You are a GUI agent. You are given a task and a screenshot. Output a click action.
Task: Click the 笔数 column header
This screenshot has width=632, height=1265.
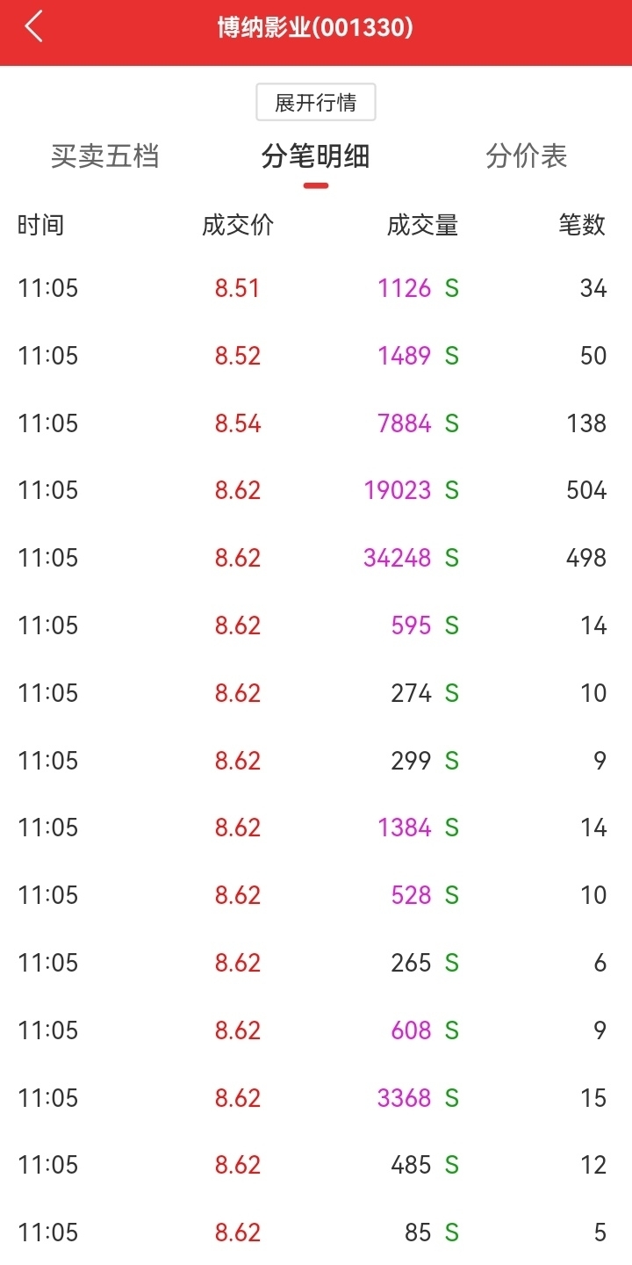tap(583, 225)
